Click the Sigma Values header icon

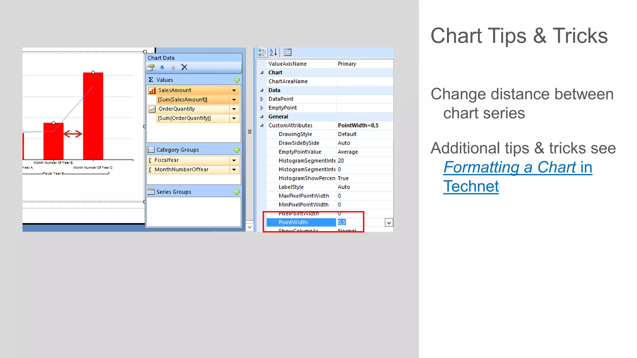151,80
